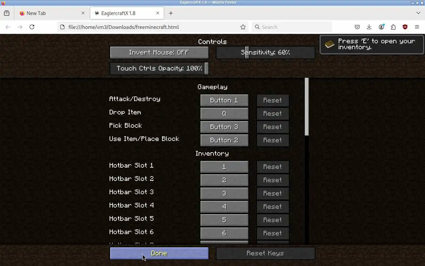Reset the Hotbar Slot 2 binding
425x266 pixels.
coord(273,180)
